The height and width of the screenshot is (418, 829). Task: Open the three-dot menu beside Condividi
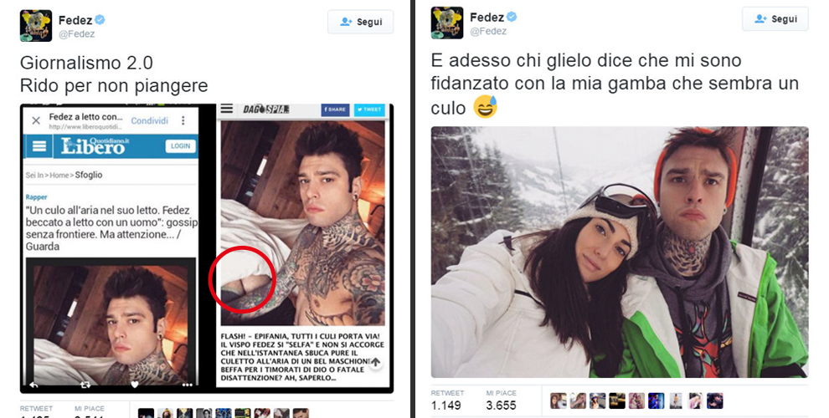pyautogui.click(x=183, y=121)
